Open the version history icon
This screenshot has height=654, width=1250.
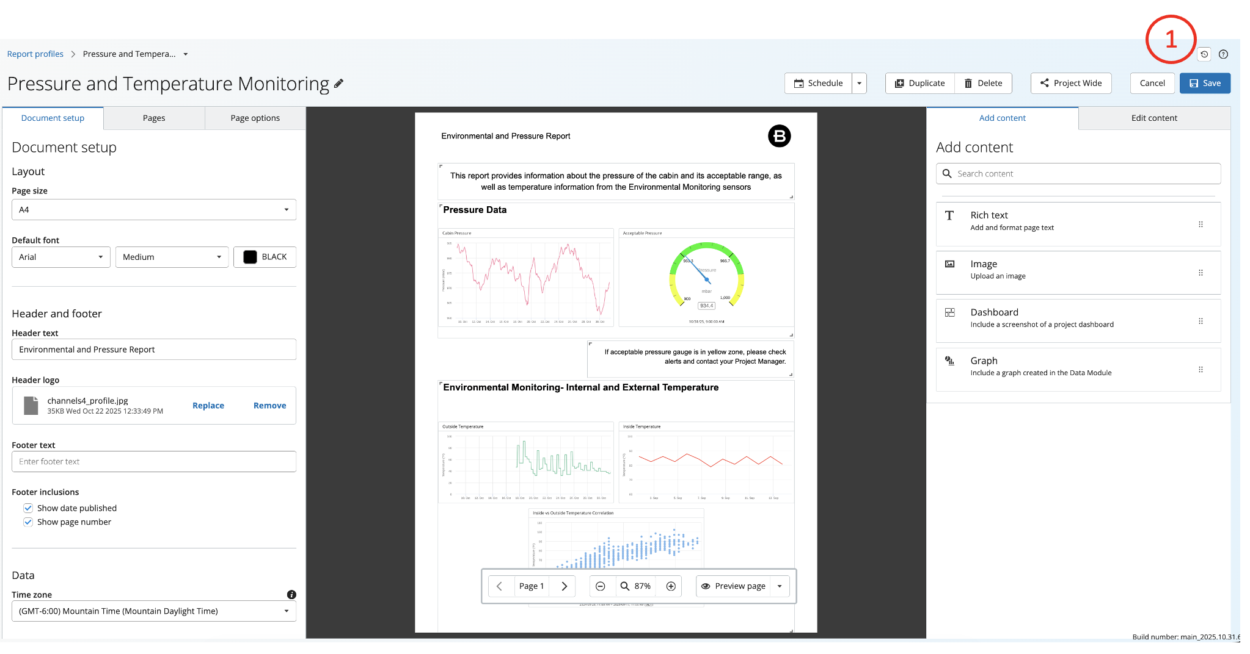[x=1204, y=54]
